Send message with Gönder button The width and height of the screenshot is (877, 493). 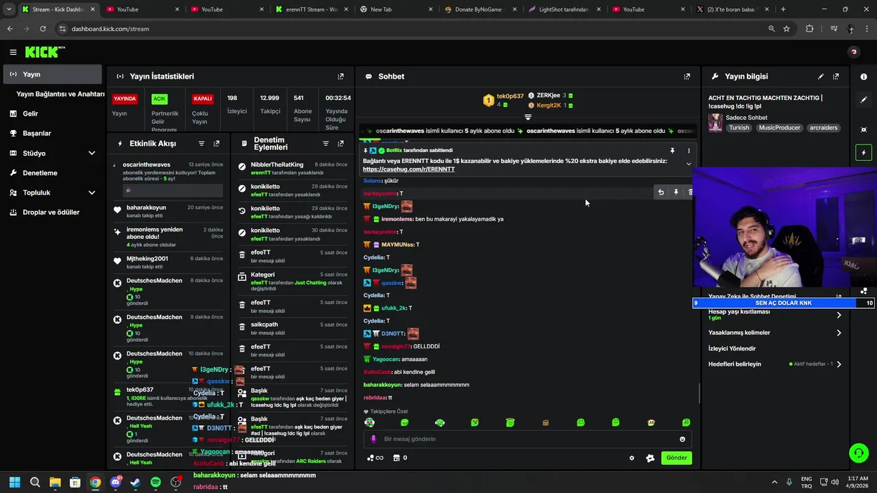(x=676, y=458)
